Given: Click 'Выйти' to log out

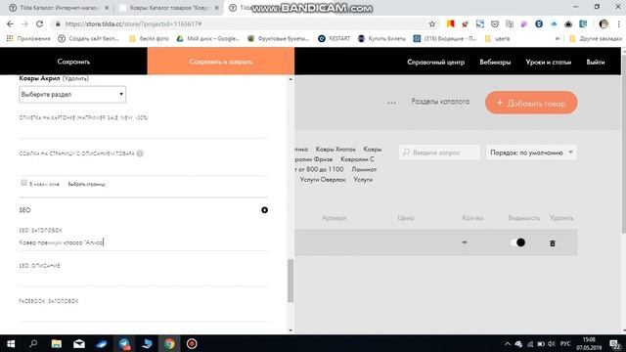Looking at the screenshot, I should 596,62.
